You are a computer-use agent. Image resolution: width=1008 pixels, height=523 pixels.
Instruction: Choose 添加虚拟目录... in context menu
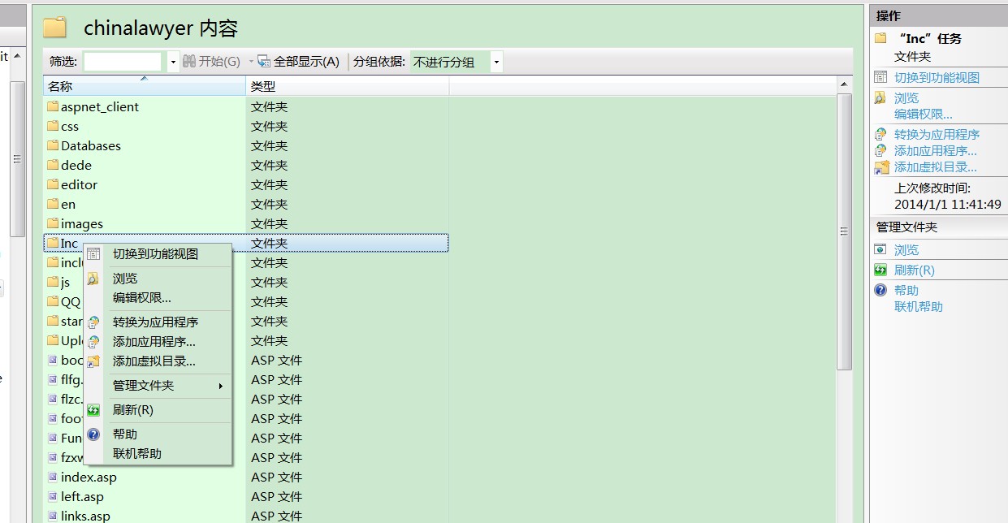[x=154, y=361]
